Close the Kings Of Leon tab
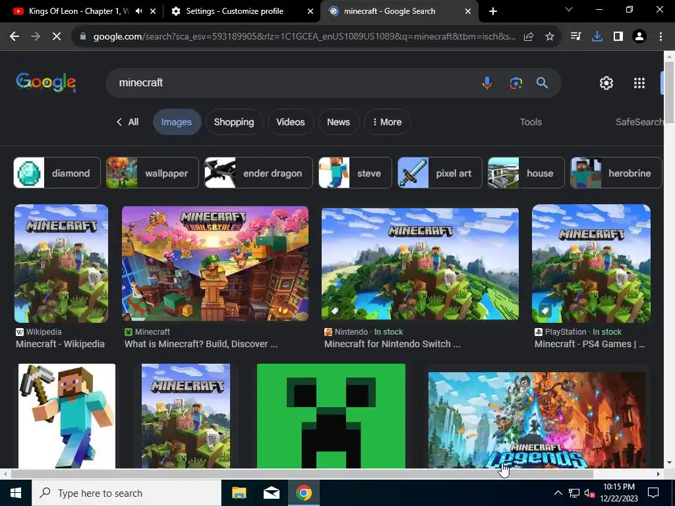This screenshot has width=675, height=506. 153,11
